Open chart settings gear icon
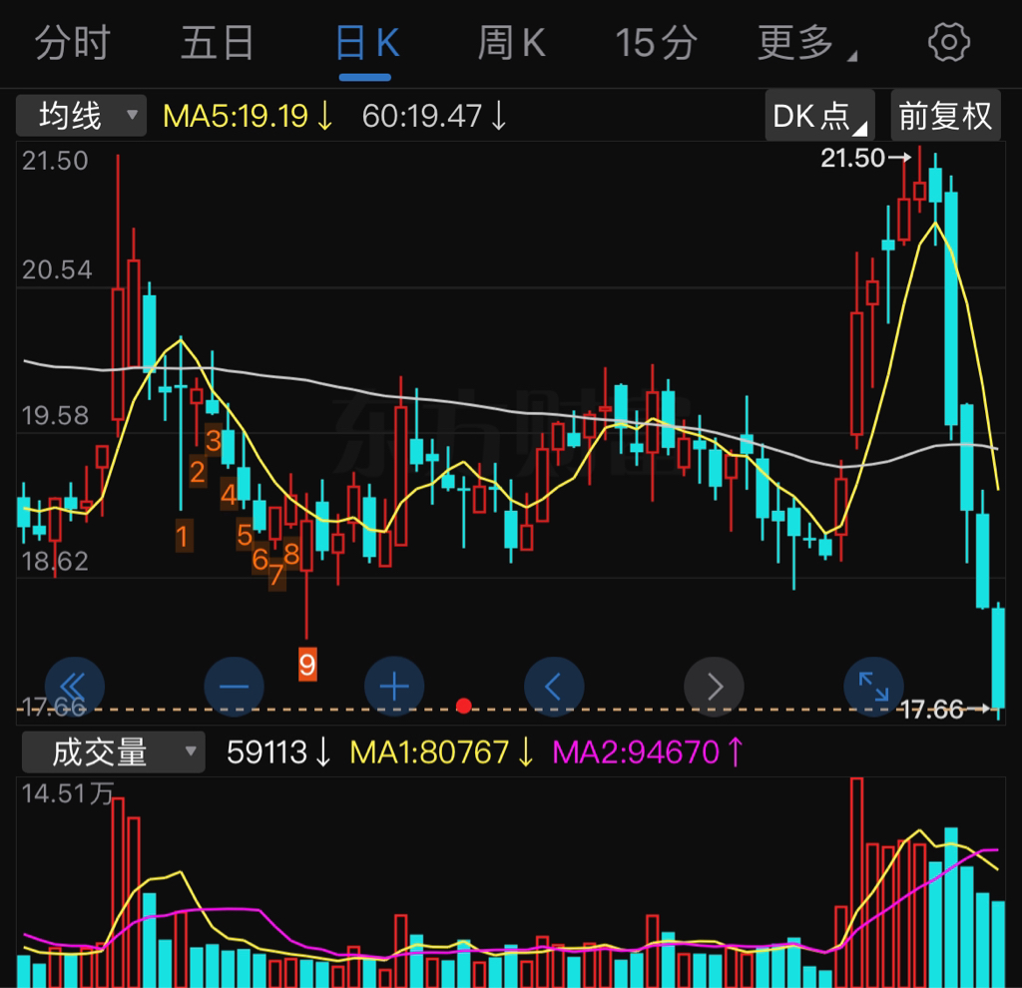Screen dimensions: 1022x988 pyautogui.click(x=948, y=43)
